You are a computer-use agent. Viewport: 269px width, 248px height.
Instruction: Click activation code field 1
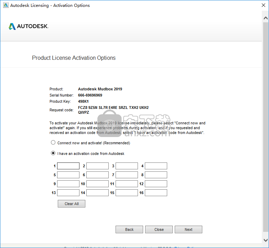(x=68, y=166)
